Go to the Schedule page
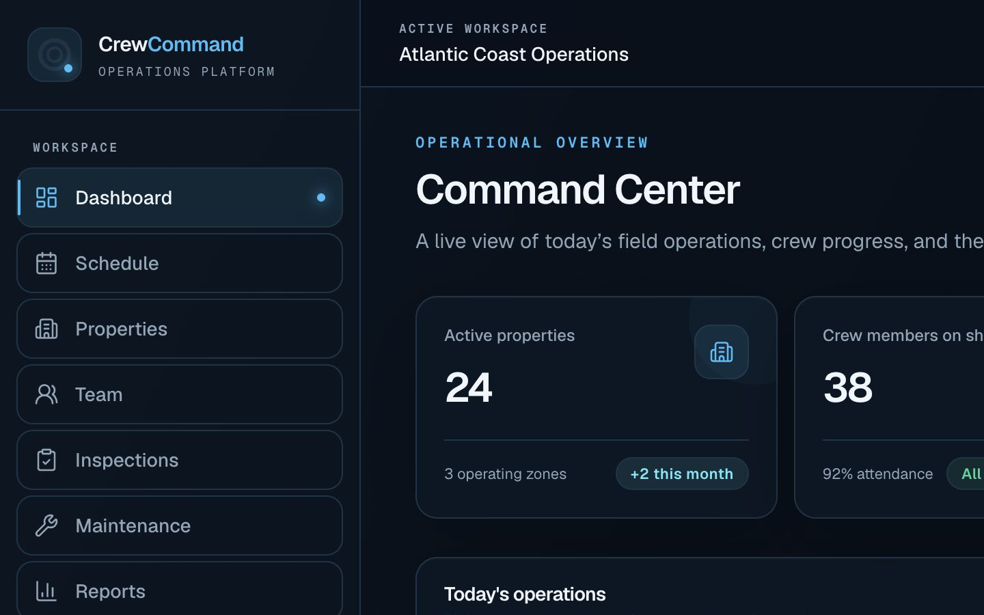The width and height of the screenshot is (984, 615). pos(180,263)
